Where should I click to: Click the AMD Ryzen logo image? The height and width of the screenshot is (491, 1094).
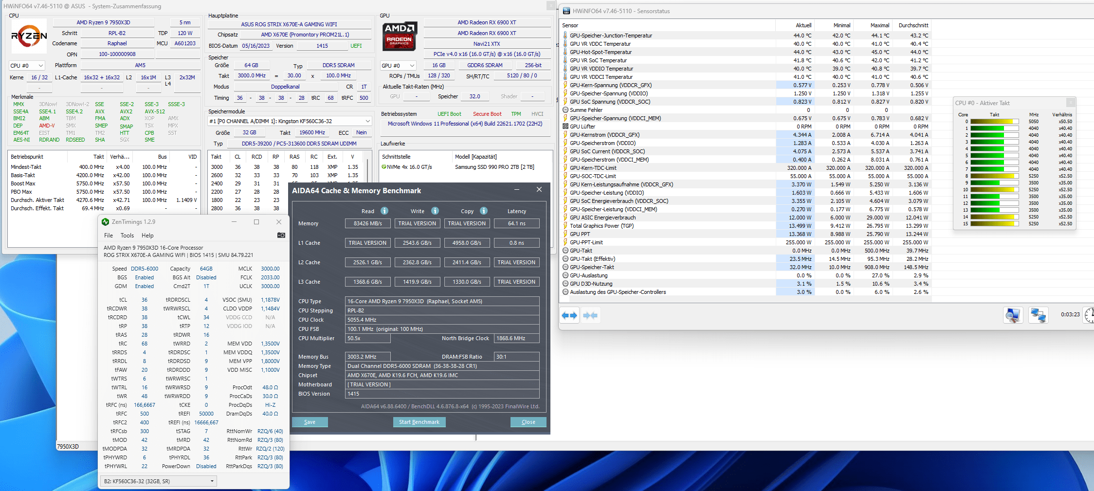(x=29, y=36)
